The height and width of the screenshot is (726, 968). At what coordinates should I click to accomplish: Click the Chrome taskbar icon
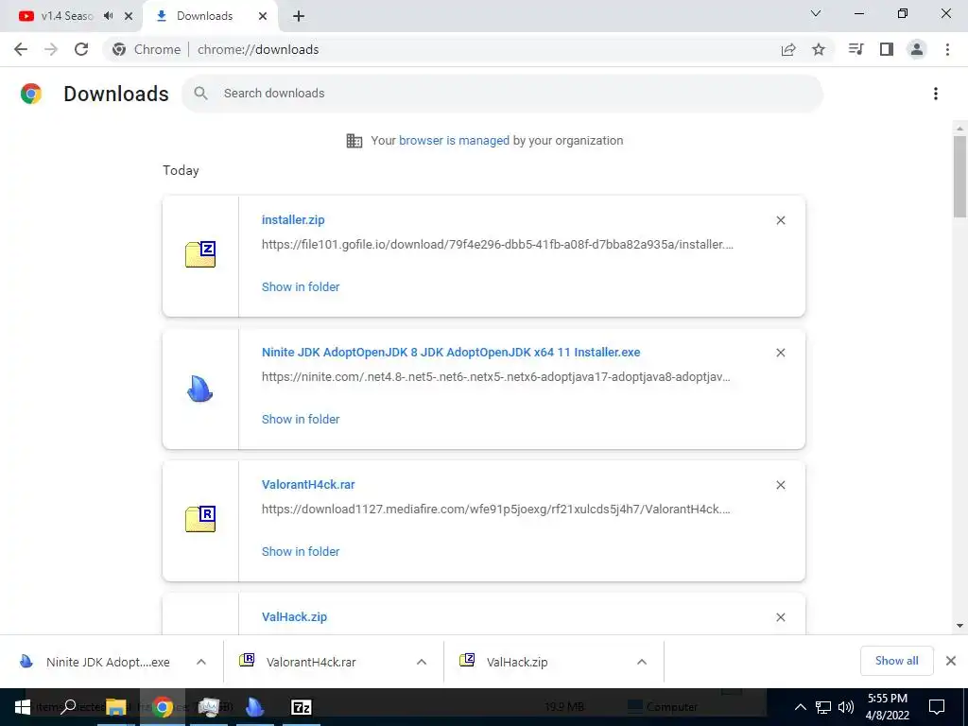pos(163,707)
